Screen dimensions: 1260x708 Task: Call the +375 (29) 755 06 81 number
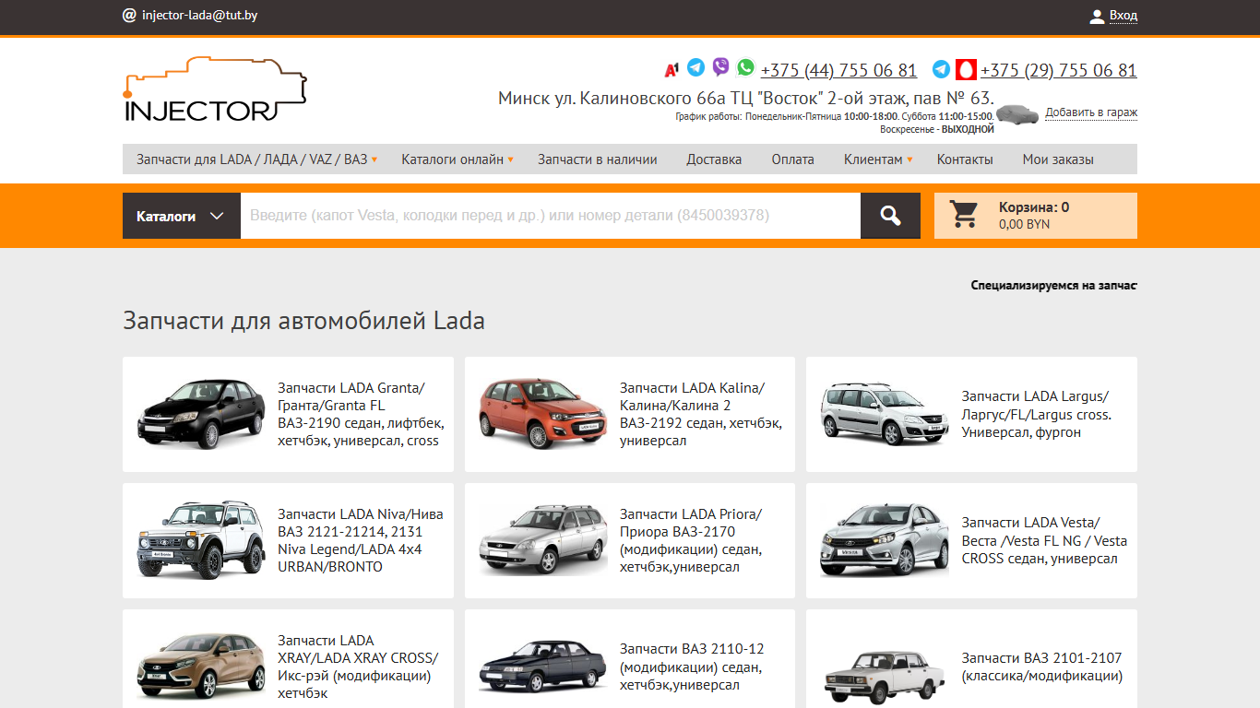click(x=1059, y=70)
